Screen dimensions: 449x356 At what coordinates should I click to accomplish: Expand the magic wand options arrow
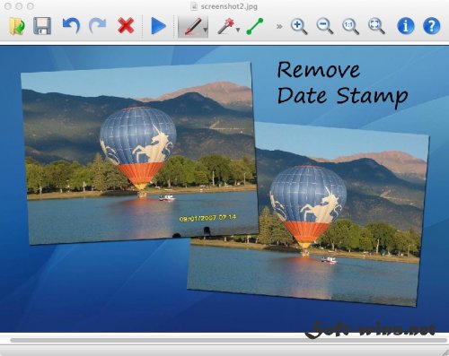tap(238, 30)
